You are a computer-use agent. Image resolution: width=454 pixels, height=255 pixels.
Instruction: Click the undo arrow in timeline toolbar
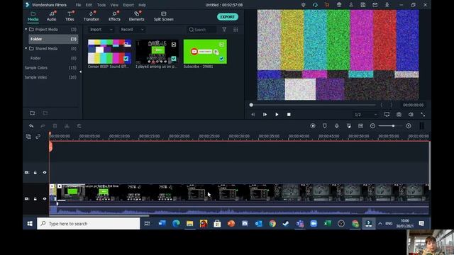(31, 126)
